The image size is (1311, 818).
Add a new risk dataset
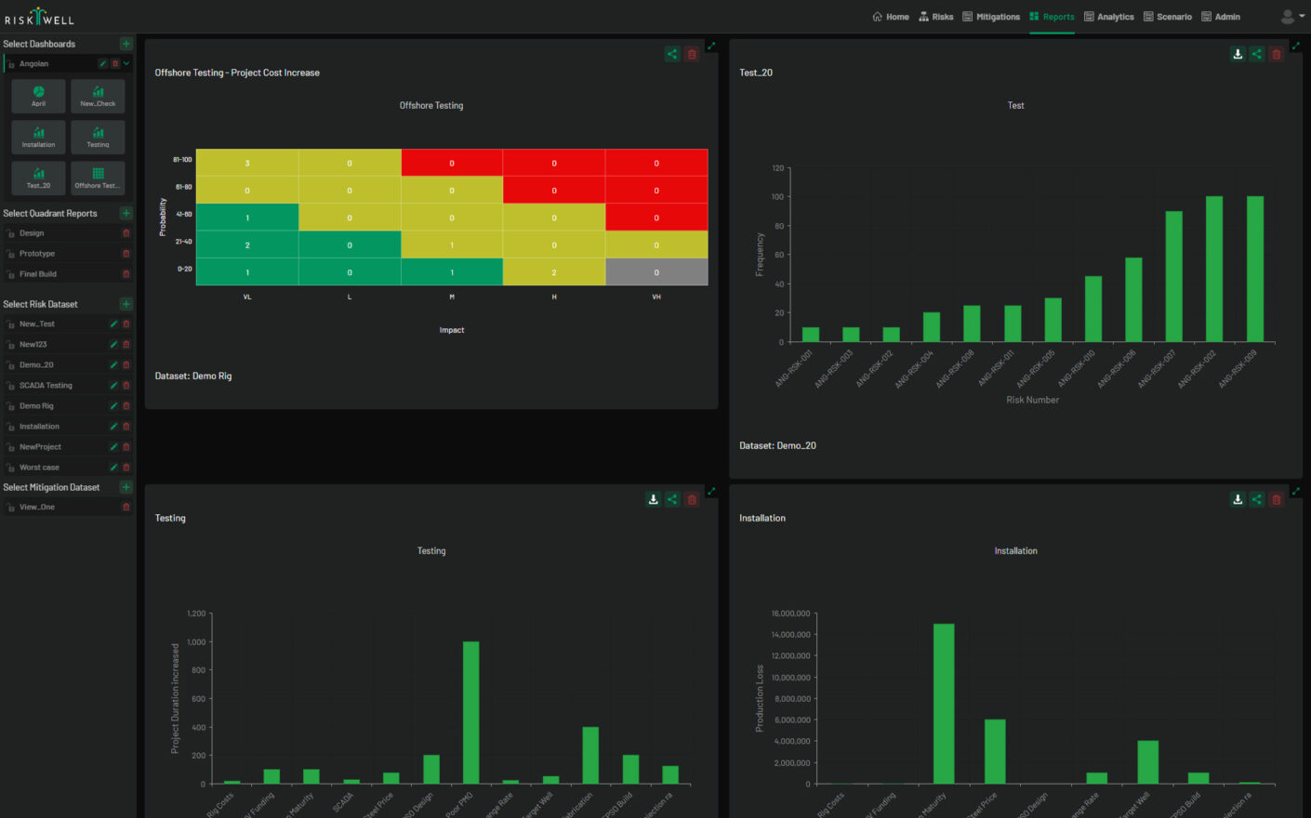126,304
